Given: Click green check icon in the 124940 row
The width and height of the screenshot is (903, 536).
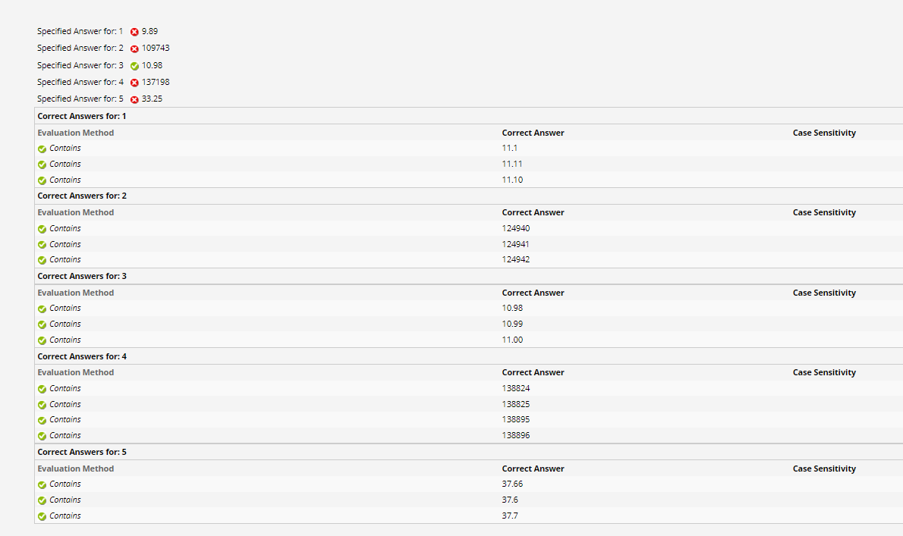Looking at the screenshot, I should click(x=42, y=229).
